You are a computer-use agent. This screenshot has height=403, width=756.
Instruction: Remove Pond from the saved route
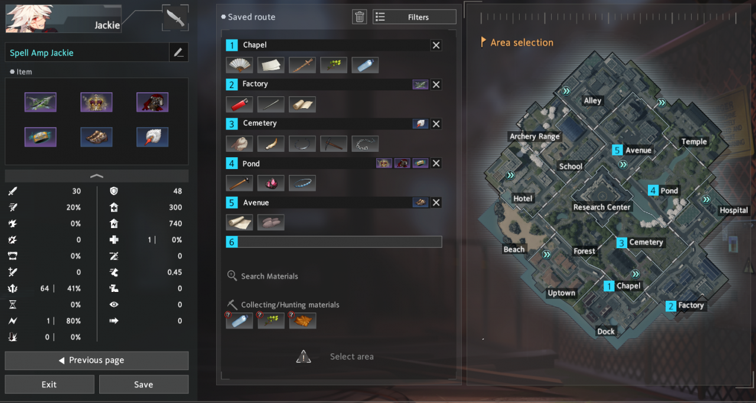(x=436, y=163)
